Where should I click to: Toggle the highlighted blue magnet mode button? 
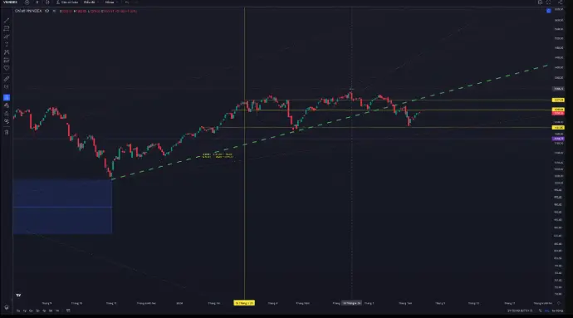(7, 98)
